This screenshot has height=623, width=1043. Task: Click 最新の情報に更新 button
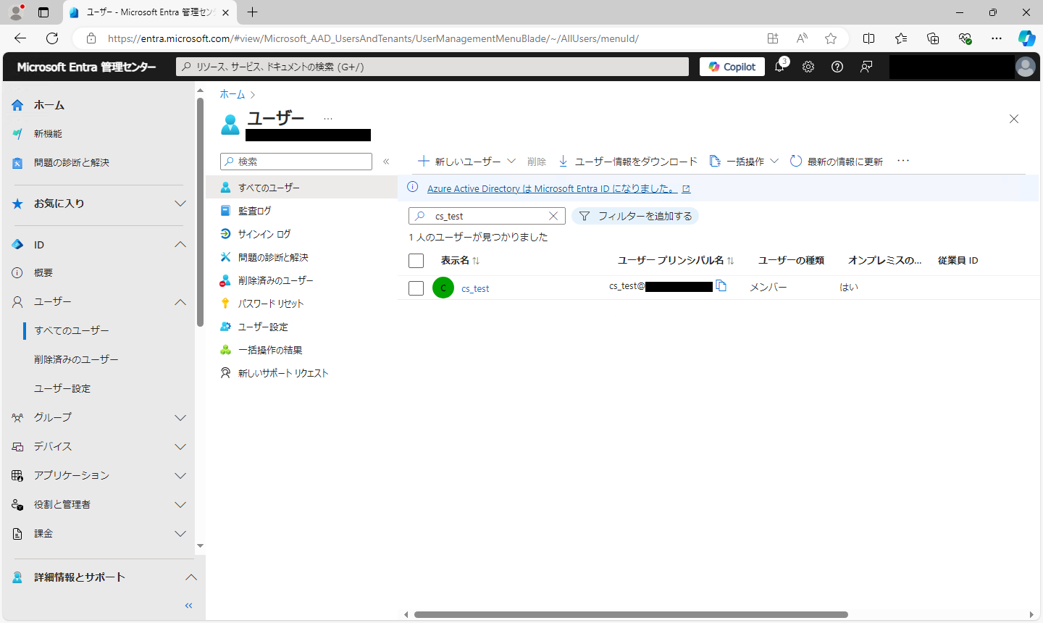[x=837, y=162]
